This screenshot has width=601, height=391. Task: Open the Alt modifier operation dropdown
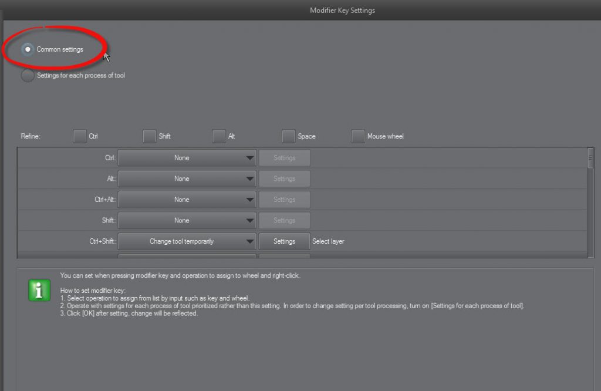pos(187,178)
